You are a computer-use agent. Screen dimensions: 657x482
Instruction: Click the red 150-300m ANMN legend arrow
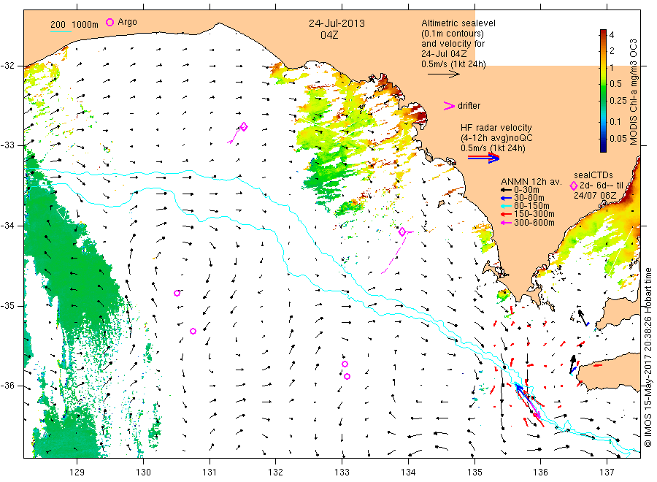tap(506, 214)
